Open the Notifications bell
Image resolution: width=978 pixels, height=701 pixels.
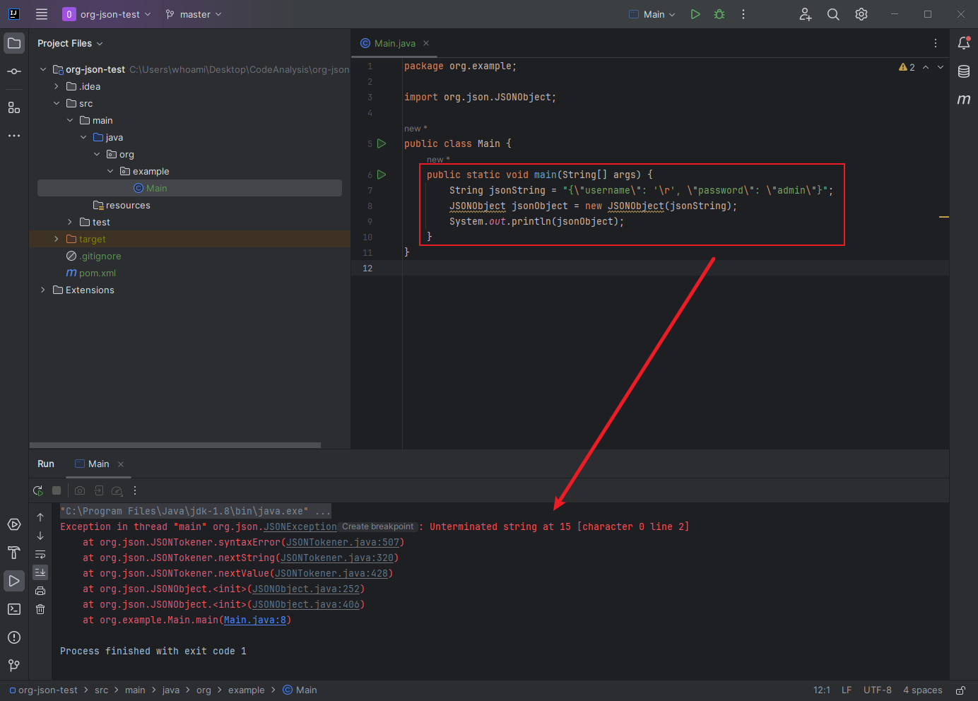click(964, 43)
